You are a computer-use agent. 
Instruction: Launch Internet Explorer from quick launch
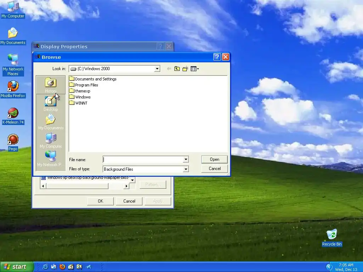(45, 267)
